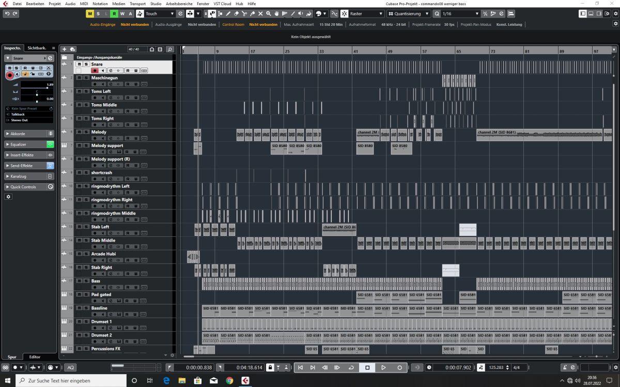Select the Split scissors tool
This screenshot has width=620, height=387.
pyautogui.click(x=244, y=13)
